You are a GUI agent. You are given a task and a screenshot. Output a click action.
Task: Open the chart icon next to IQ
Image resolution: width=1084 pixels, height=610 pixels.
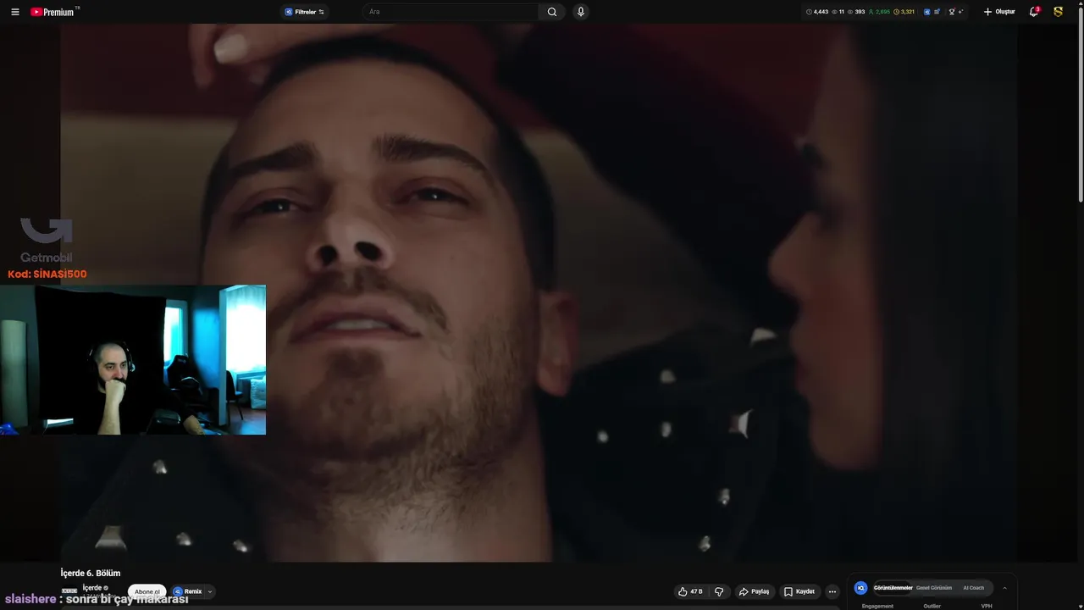[937, 12]
